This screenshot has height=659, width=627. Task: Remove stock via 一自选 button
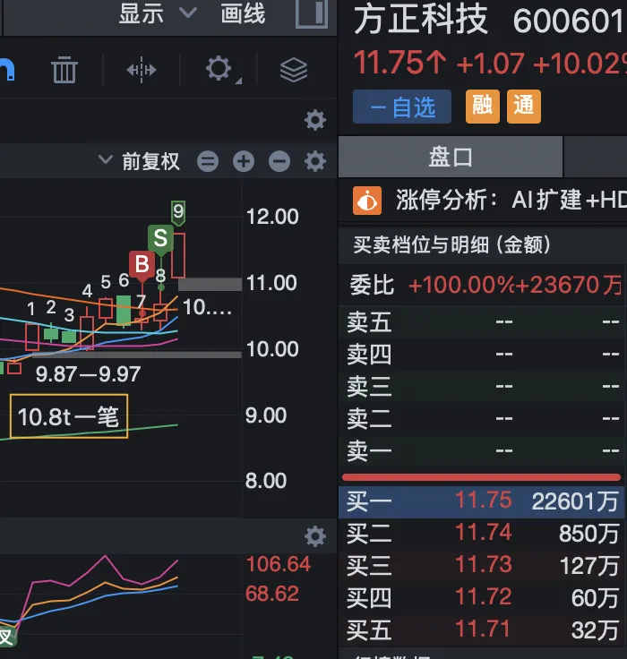pyautogui.click(x=402, y=107)
